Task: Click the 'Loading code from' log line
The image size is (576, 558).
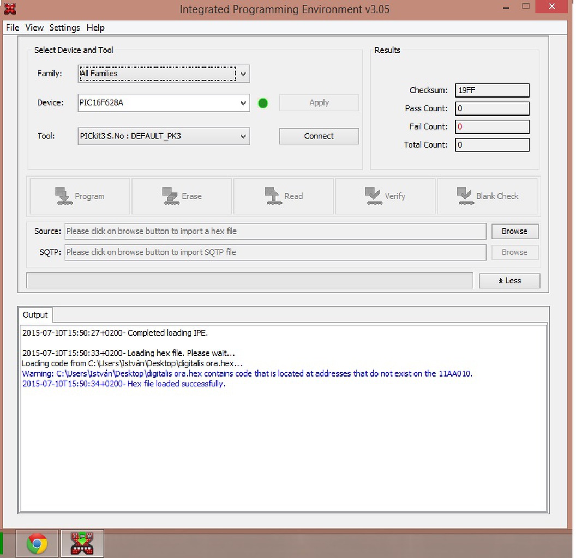Action: coord(132,363)
